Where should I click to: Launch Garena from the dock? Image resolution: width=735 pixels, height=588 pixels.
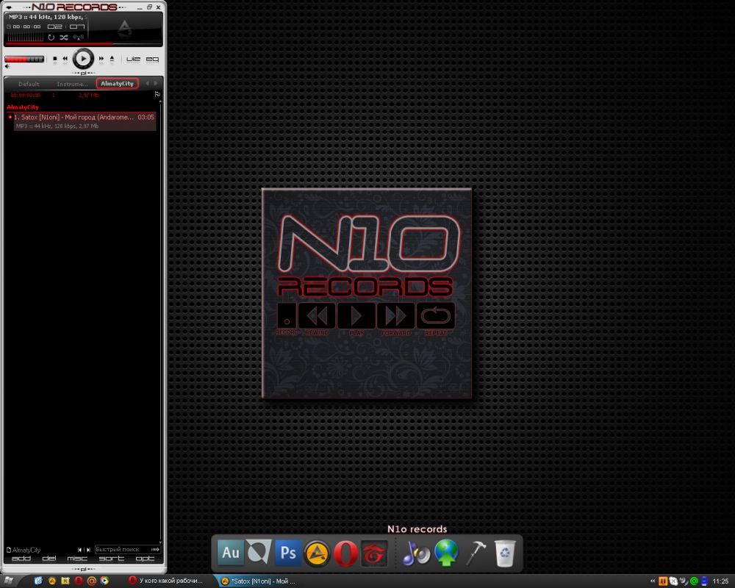[374, 553]
